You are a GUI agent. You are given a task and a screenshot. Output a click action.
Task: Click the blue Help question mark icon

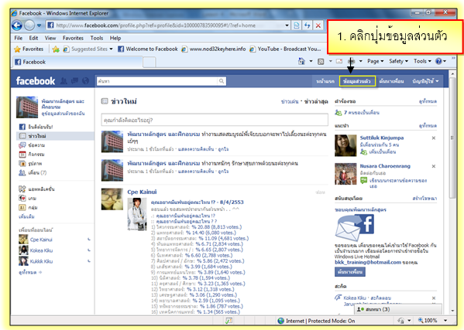[439, 61]
